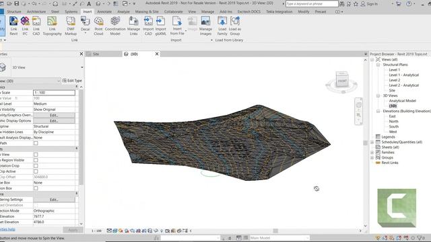Click the Link Revit tool
The image size is (431, 242).
pyautogui.click(x=13, y=26)
